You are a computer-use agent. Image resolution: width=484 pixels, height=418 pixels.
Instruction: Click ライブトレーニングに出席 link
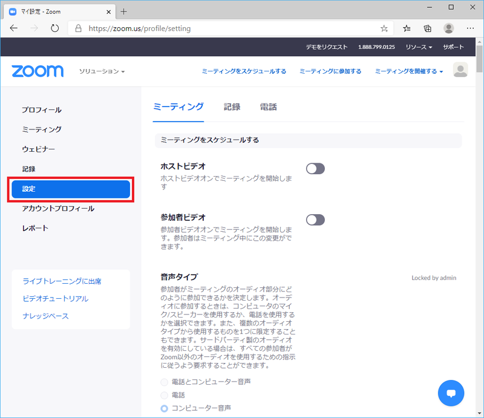[x=62, y=281]
